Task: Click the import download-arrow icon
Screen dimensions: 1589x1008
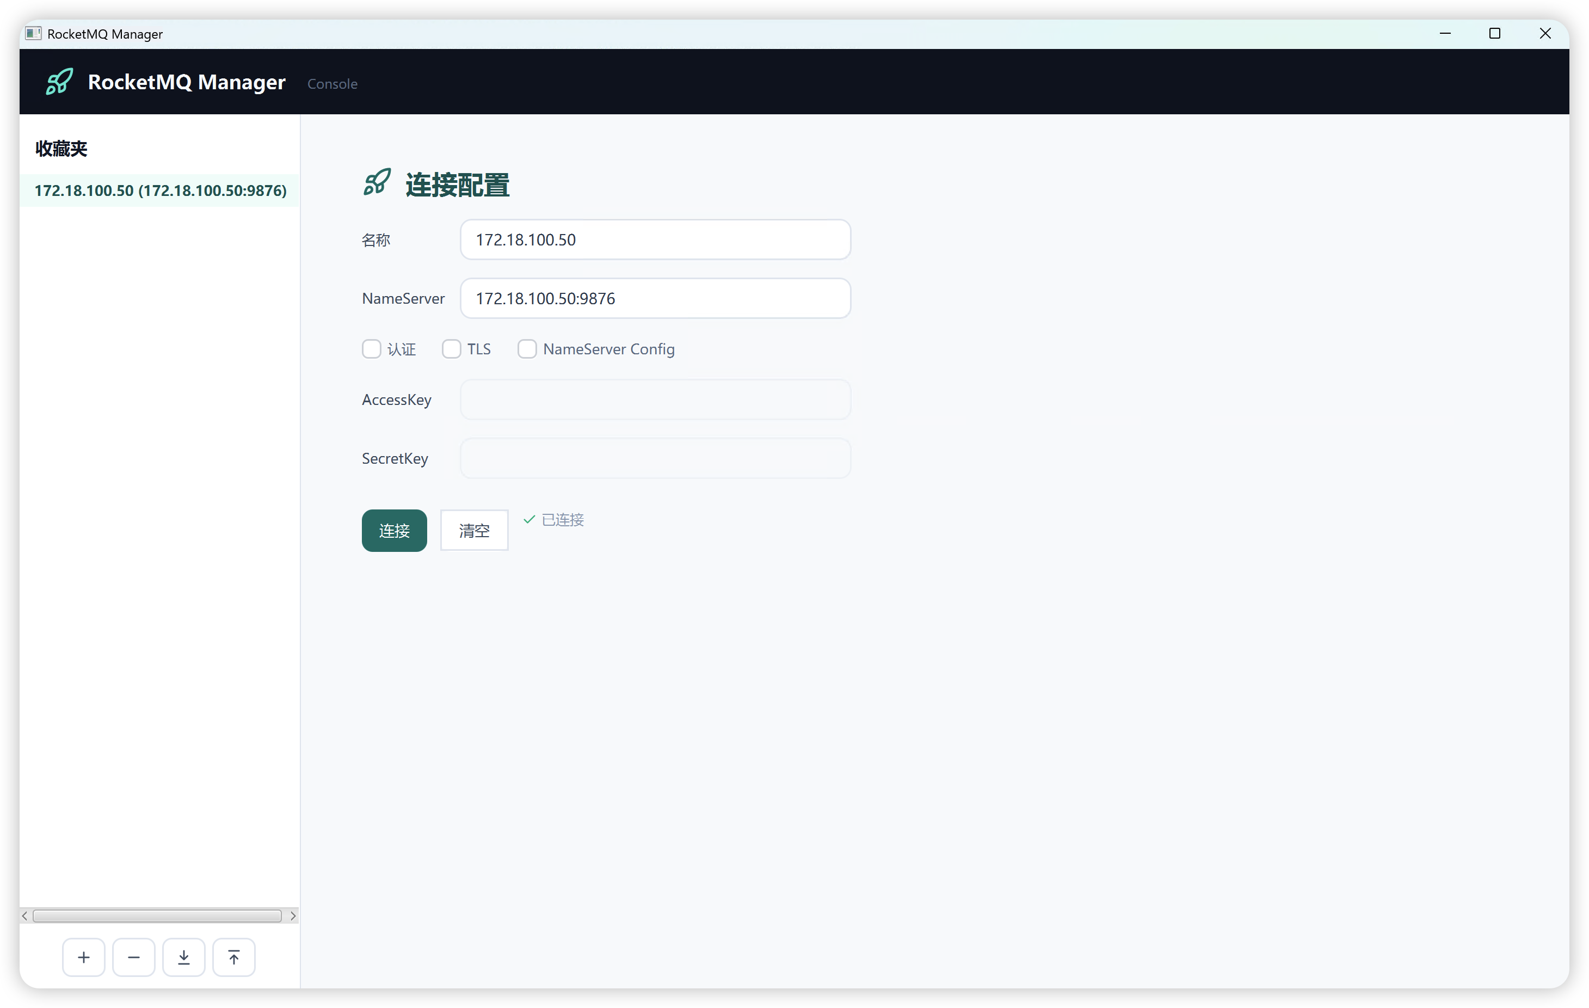Action: click(184, 956)
